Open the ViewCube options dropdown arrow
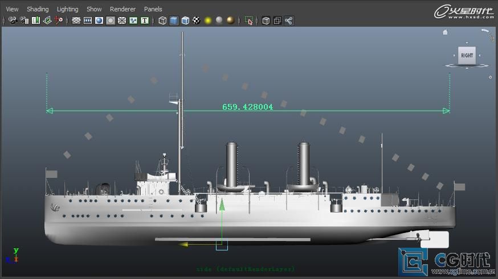Screen dimensions: 498x279 pos(491,77)
